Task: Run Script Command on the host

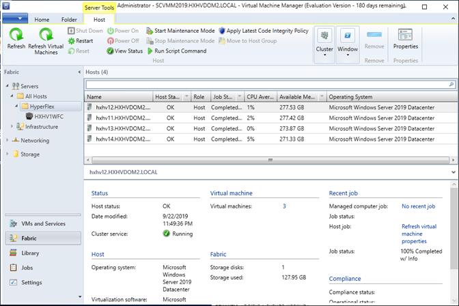Action: [176, 51]
